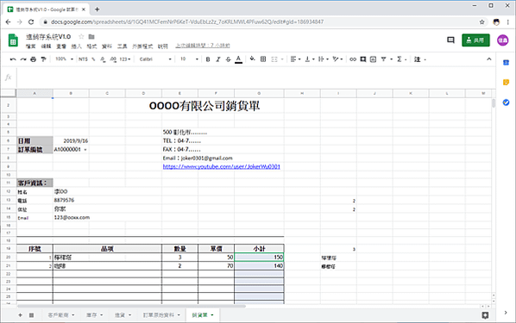Open Calendar in the side panel

point(506,62)
